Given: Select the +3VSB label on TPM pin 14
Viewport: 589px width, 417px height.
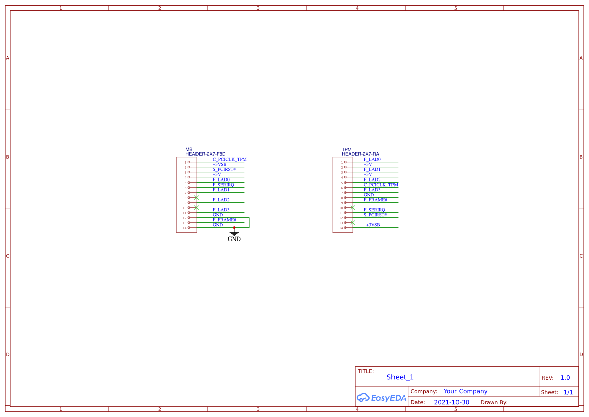Looking at the screenshot, I should pos(372,225).
